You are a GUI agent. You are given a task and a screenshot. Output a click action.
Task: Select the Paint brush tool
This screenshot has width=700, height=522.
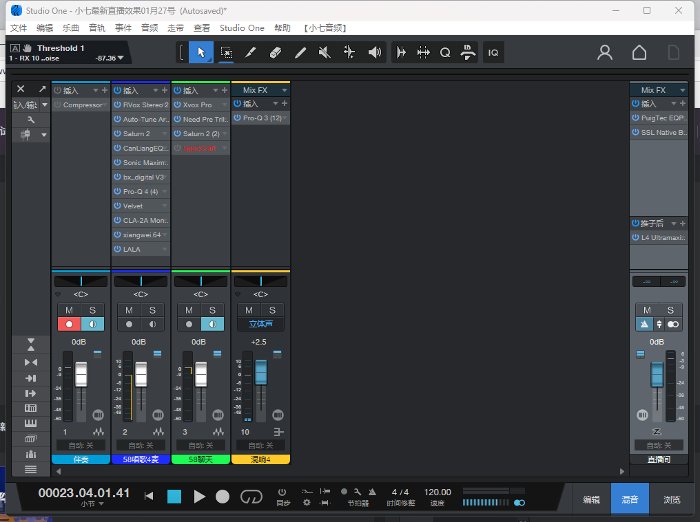(300, 52)
